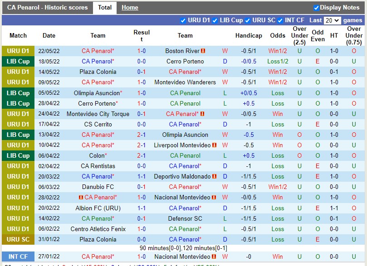
Task: Click 2-1 score against Colon
Action: pos(142,156)
